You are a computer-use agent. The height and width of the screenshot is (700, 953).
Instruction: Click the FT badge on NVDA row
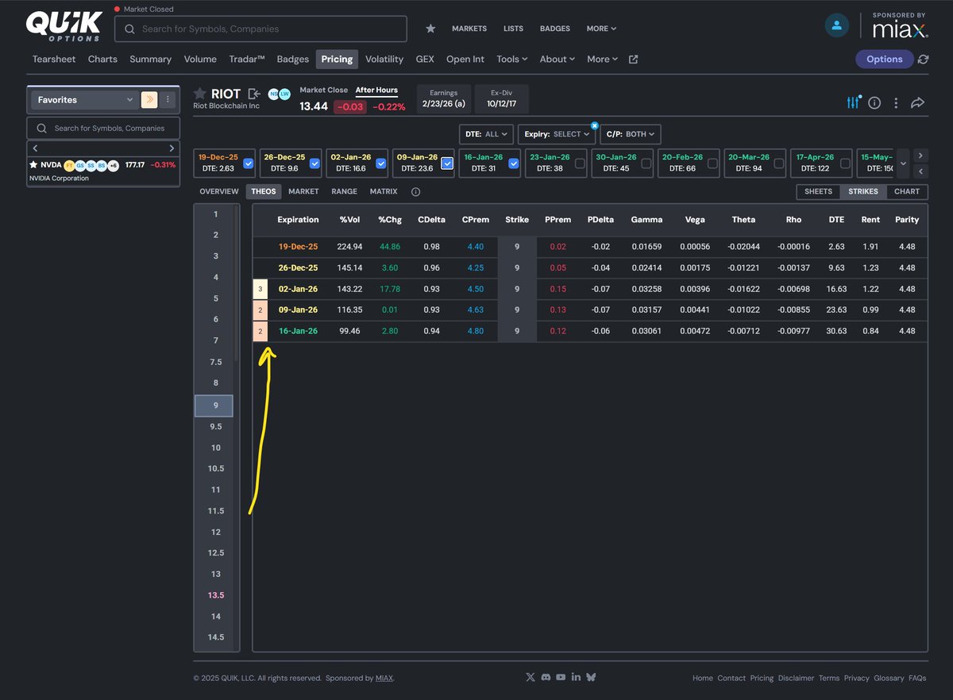69,165
